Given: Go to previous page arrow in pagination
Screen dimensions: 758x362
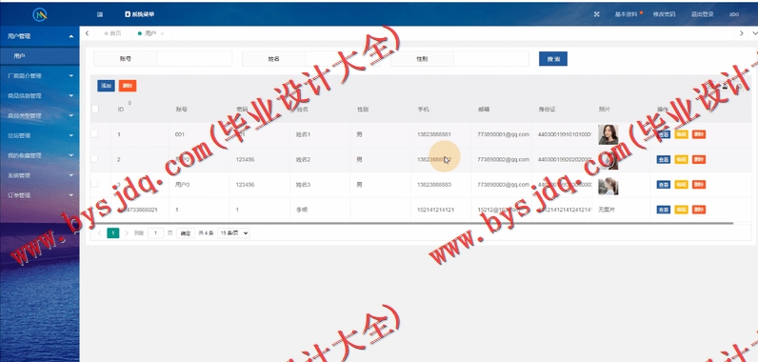Looking at the screenshot, I should tap(100, 233).
